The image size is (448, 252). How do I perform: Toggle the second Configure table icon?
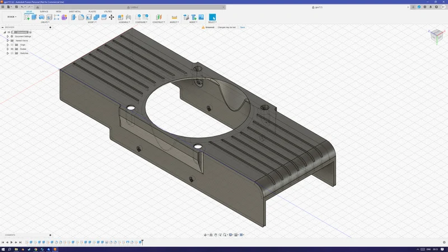tap(146, 17)
